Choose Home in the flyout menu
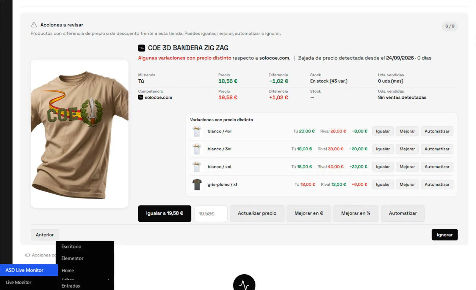Viewport: 476px width, 290px height. pos(68,271)
